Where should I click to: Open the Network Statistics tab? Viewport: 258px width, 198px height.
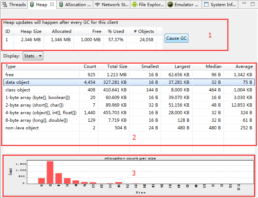[x=111, y=5]
